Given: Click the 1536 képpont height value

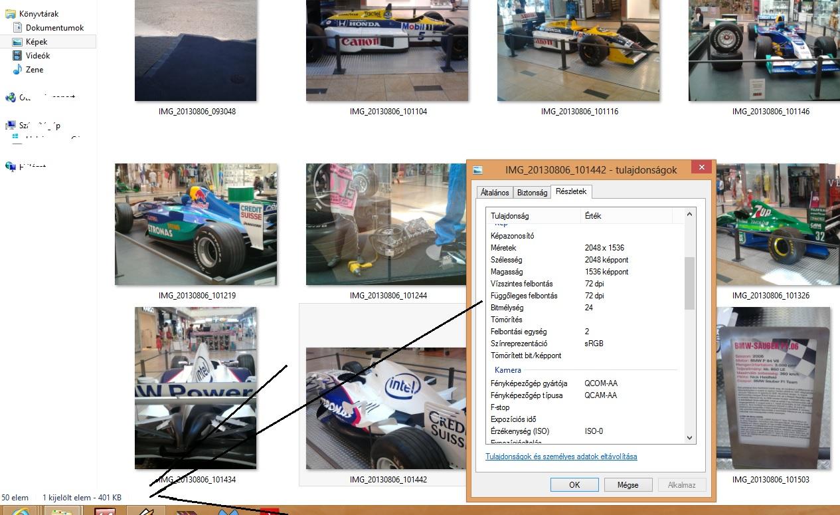Looking at the screenshot, I should 606,272.
